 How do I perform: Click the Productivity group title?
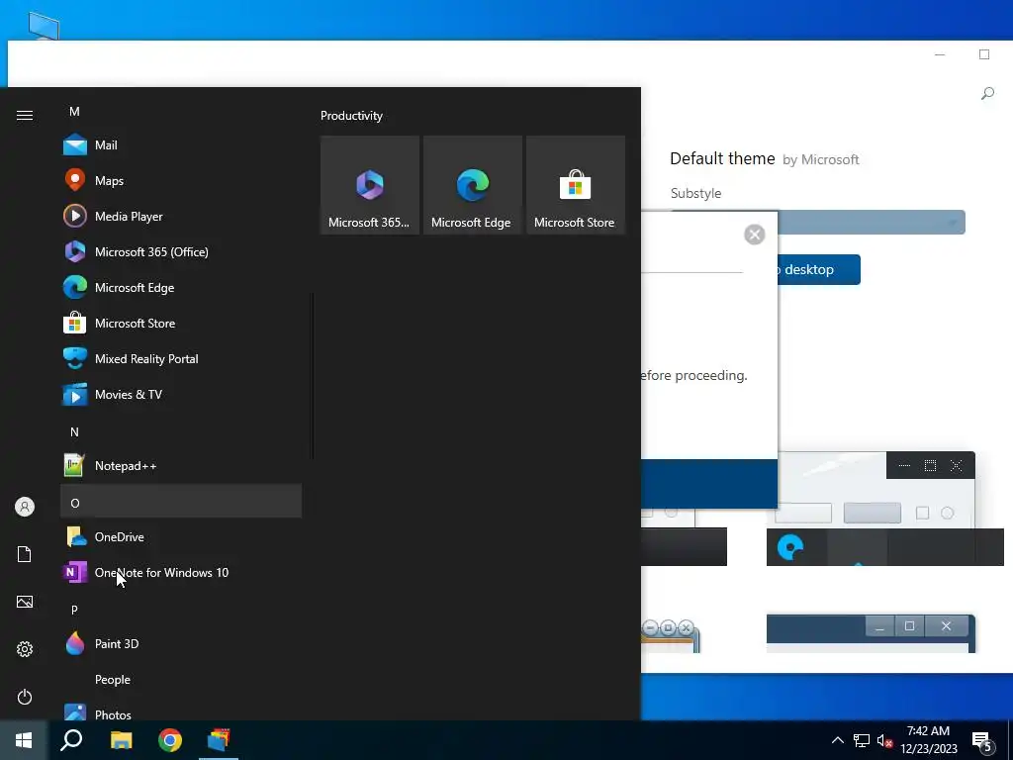(351, 116)
